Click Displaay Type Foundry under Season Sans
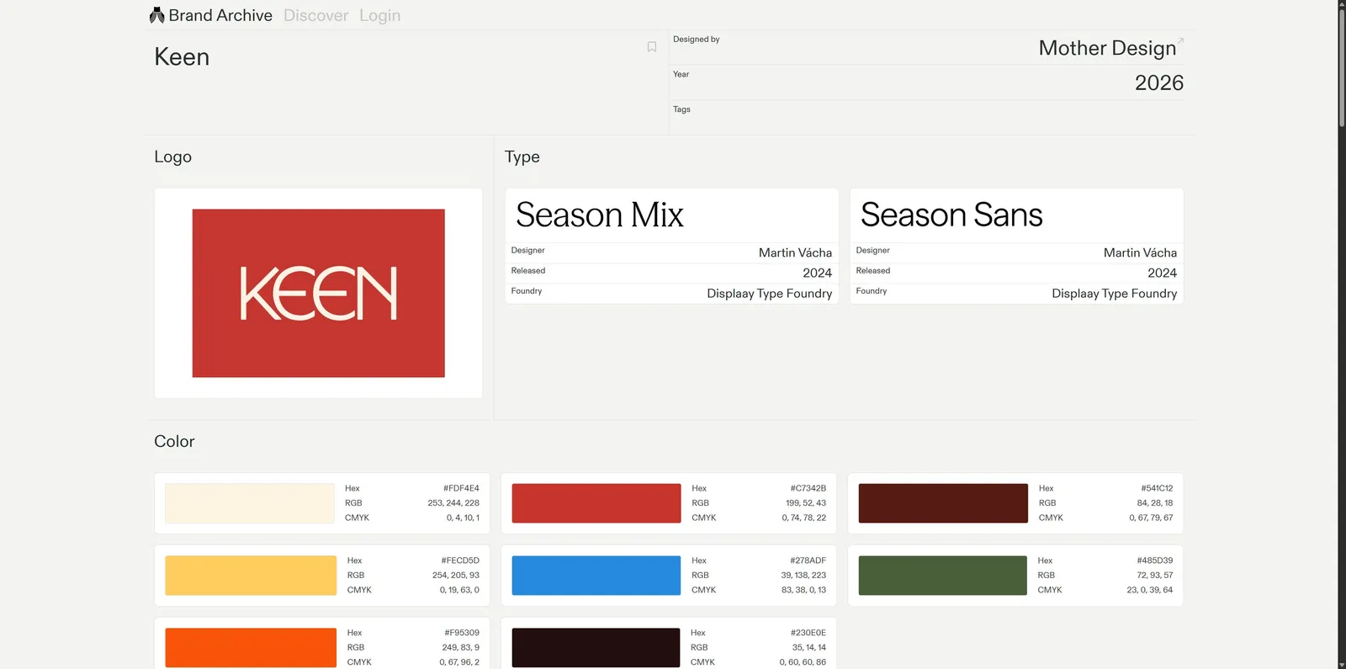Viewport: 1346px width, 669px height. 1114,293
